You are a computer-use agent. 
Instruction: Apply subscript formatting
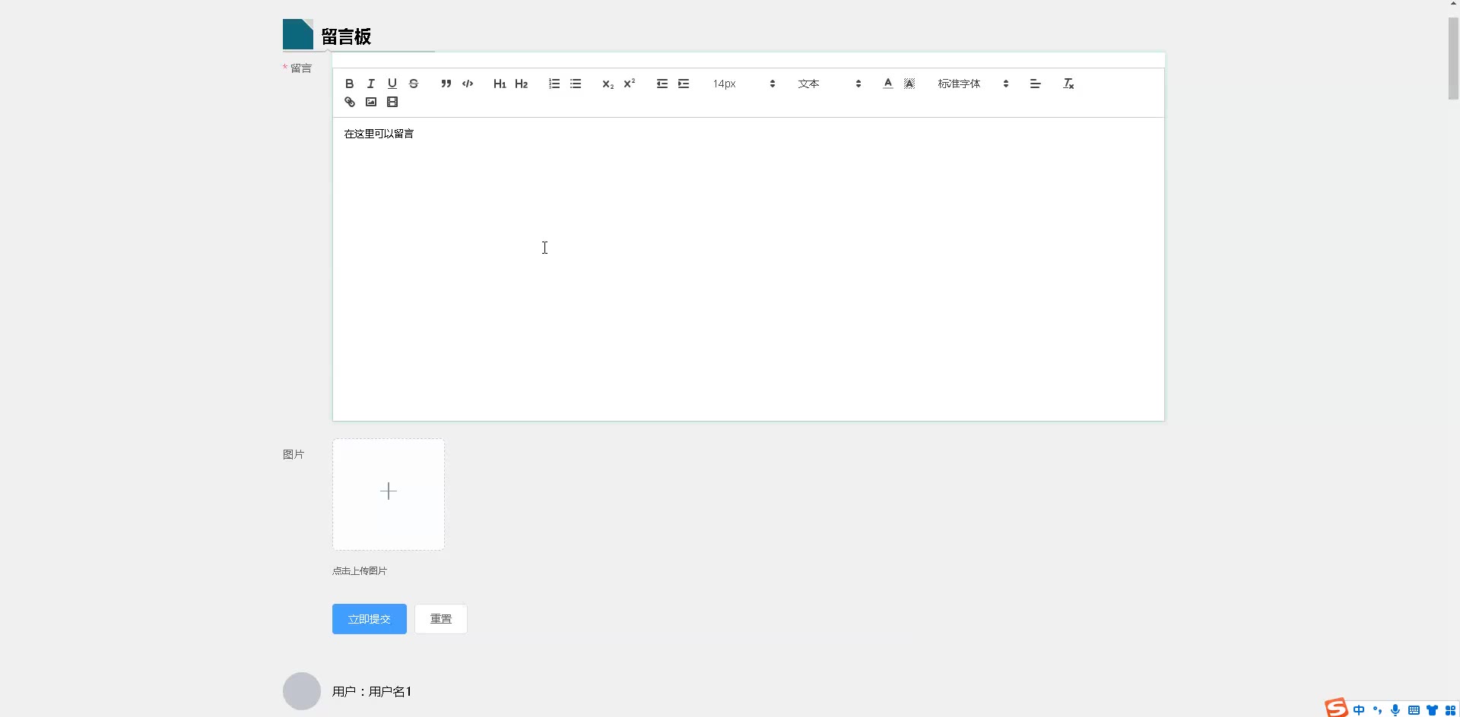608,84
